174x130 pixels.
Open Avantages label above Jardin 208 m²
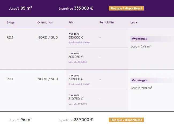point(139,80)
